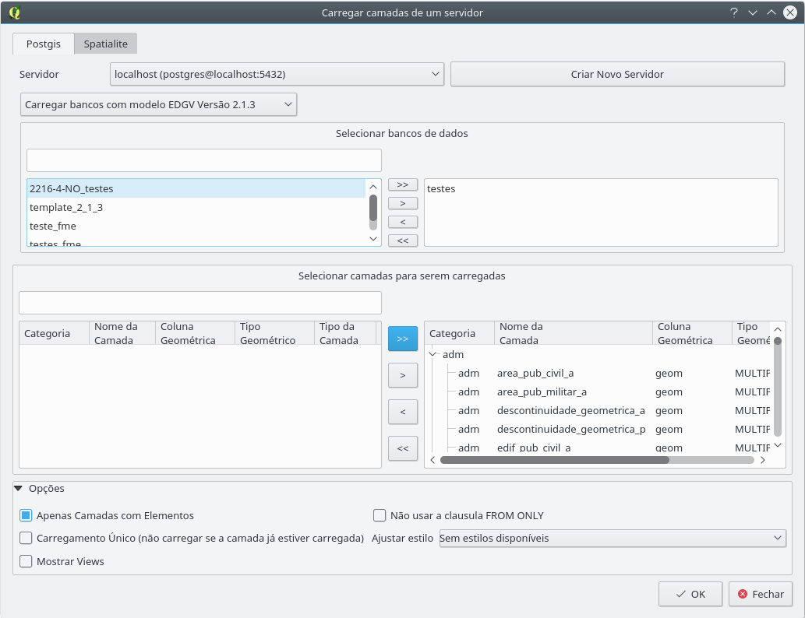Click the selected layers vertical scrollbar thumb

[x=778, y=341]
